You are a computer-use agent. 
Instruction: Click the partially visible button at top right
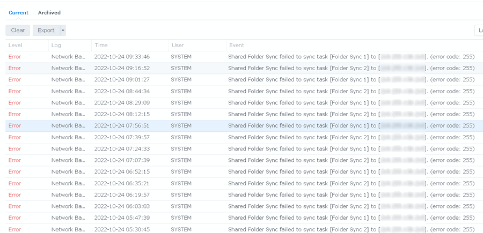[x=478, y=31]
